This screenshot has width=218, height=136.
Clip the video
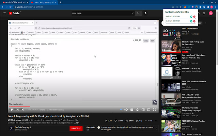pos(139,121)
